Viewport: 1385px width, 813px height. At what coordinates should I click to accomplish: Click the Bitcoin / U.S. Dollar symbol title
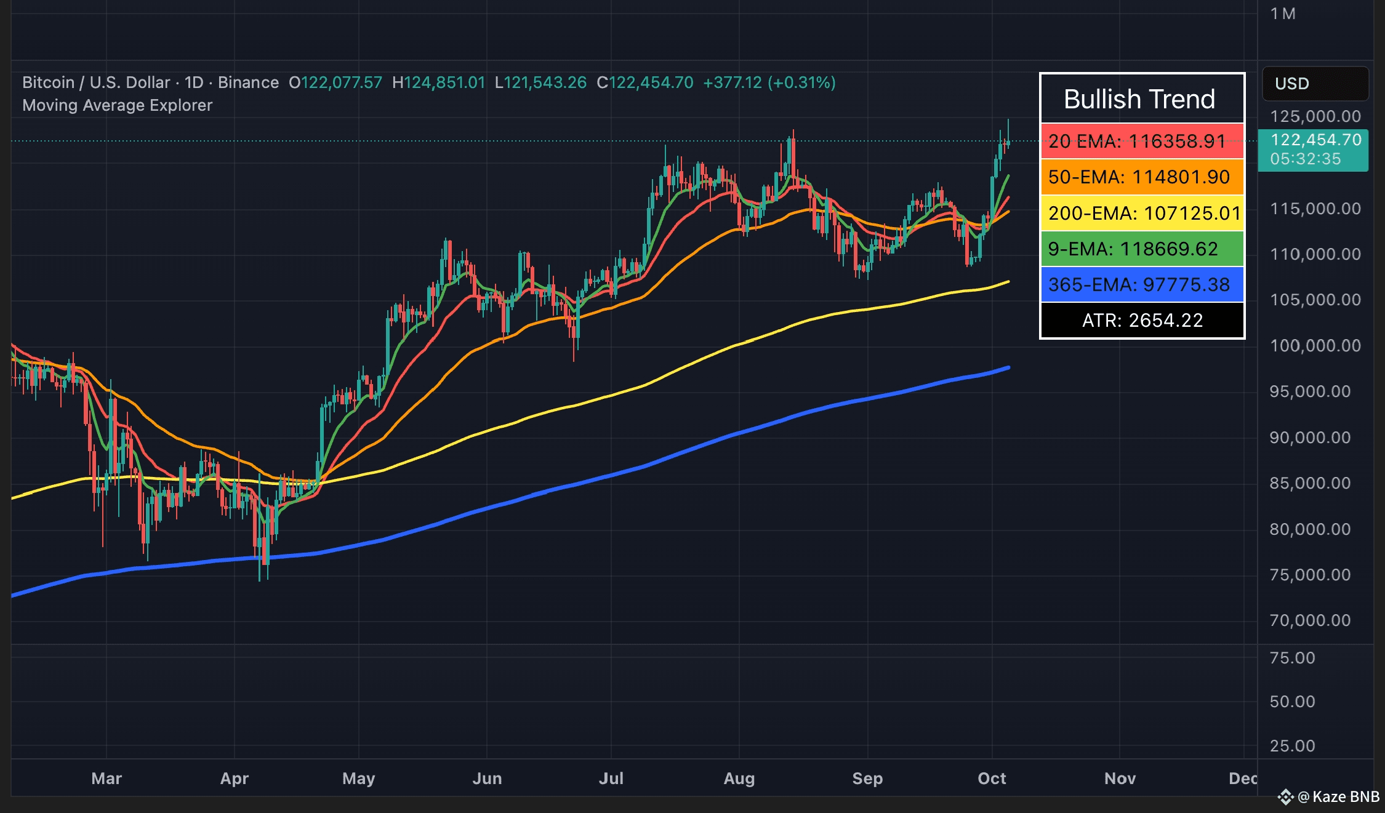click(x=96, y=82)
